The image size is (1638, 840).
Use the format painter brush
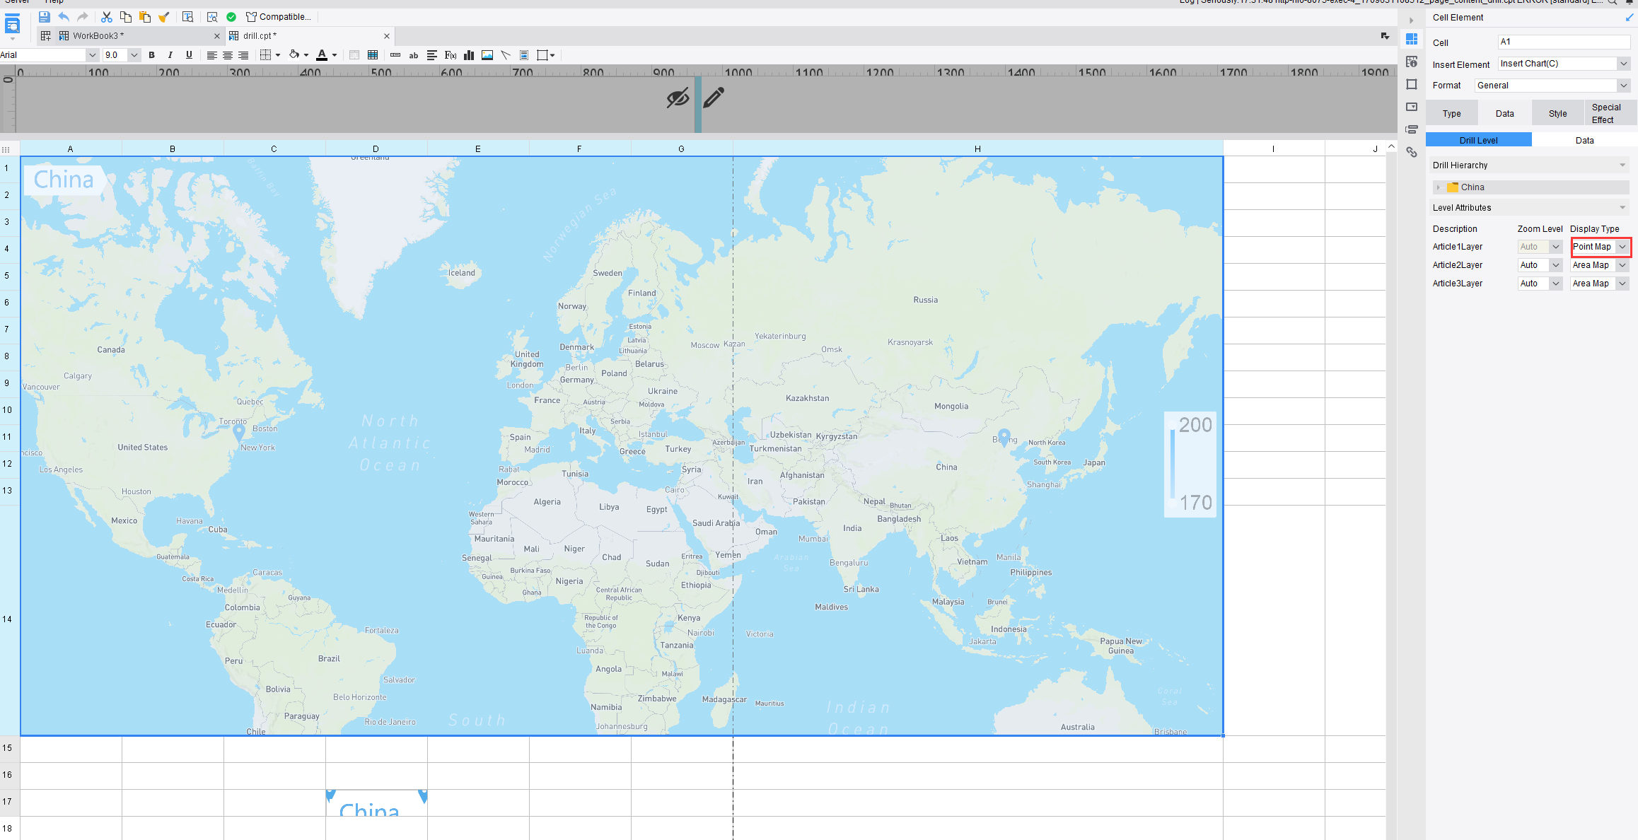[164, 17]
